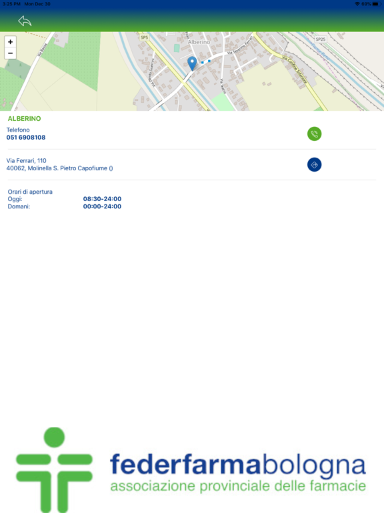384x513 pixels.
Task: Open directions with blue navigation icon
Action: pyautogui.click(x=314, y=164)
